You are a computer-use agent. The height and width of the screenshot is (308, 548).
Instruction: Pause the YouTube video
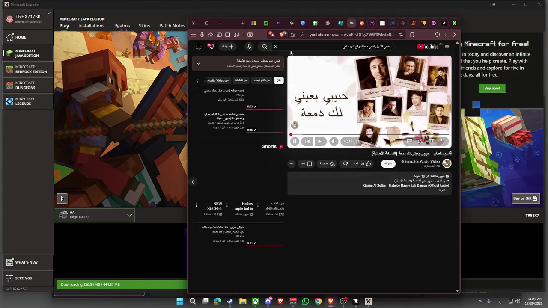pos(295,141)
